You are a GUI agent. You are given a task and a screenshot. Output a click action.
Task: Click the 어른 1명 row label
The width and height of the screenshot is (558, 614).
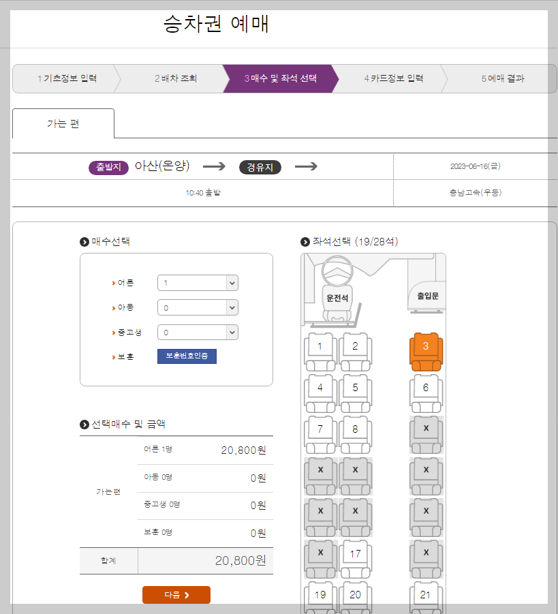click(158, 449)
